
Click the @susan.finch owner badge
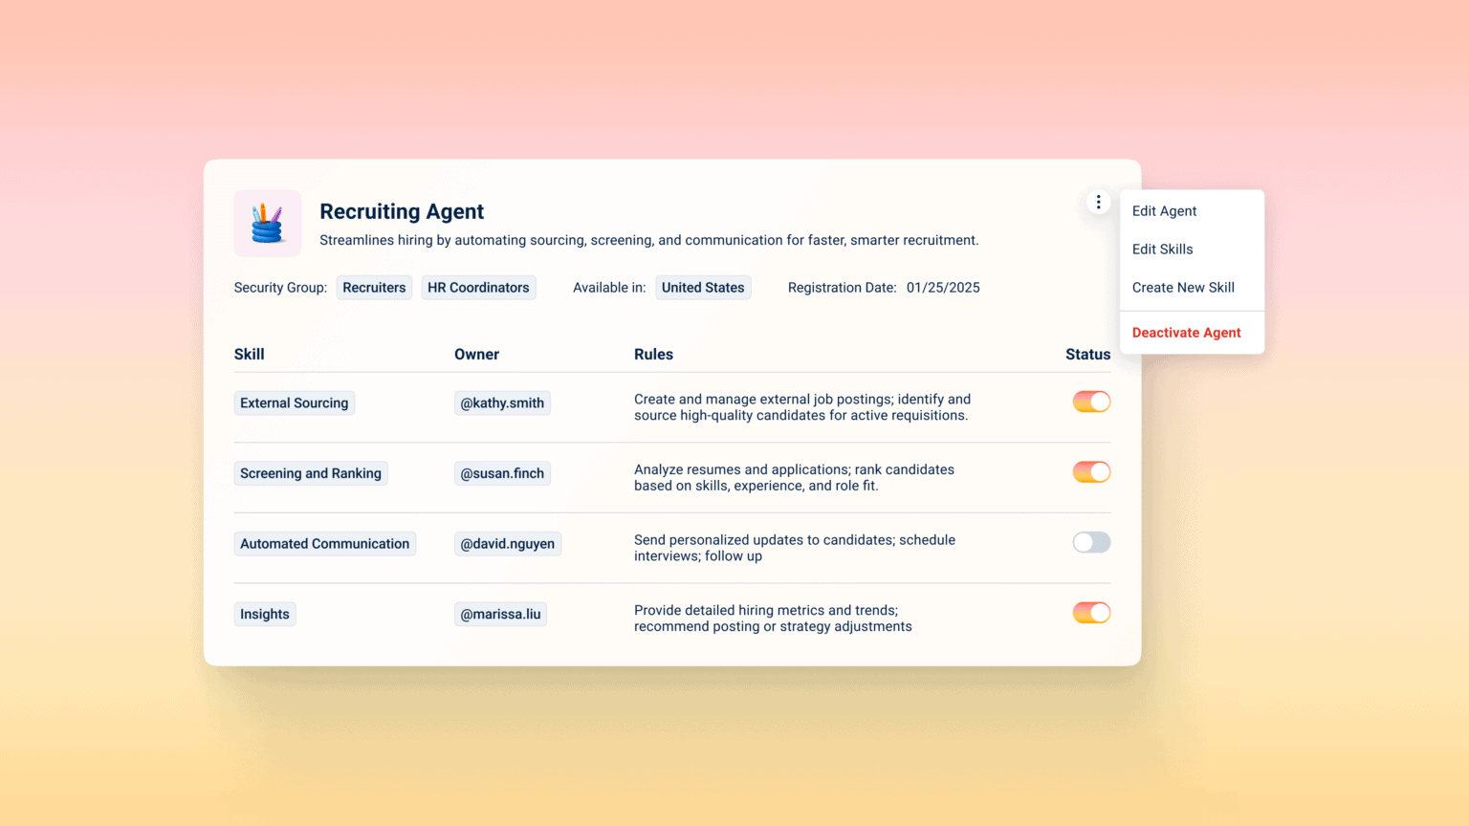pos(502,472)
